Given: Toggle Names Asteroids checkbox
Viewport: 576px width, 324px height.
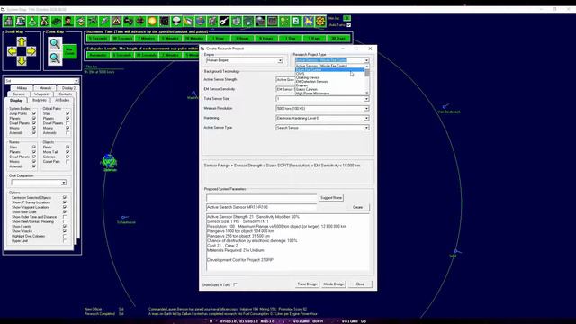Looking at the screenshot, I should click(34, 166).
